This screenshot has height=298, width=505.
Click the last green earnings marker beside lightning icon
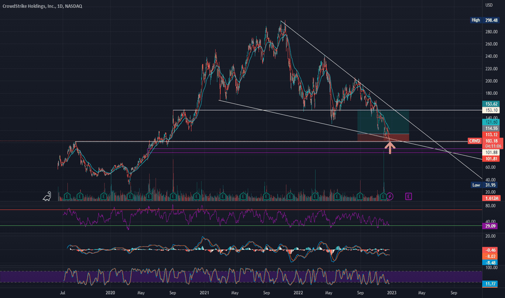point(383,196)
